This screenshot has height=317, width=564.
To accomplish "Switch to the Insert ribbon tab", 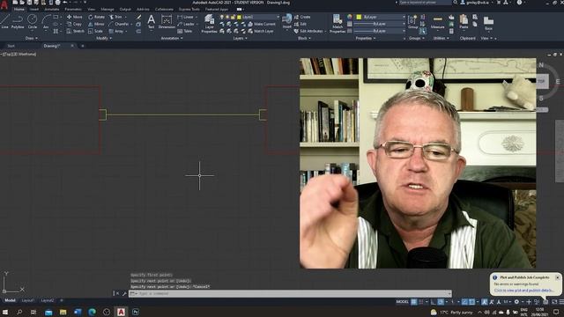I will [34, 10].
